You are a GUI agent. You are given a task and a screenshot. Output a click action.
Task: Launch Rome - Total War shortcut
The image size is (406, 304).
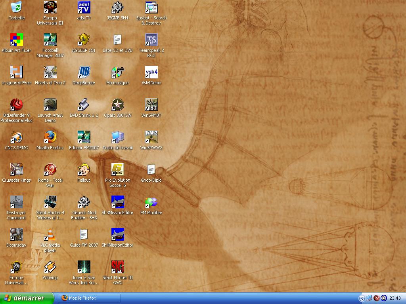click(50, 169)
